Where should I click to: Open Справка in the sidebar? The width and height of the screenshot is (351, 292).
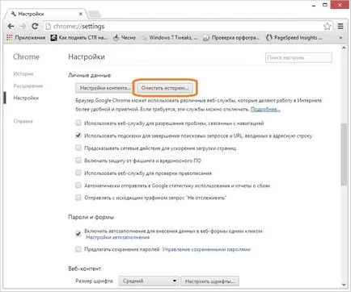[x=23, y=121]
